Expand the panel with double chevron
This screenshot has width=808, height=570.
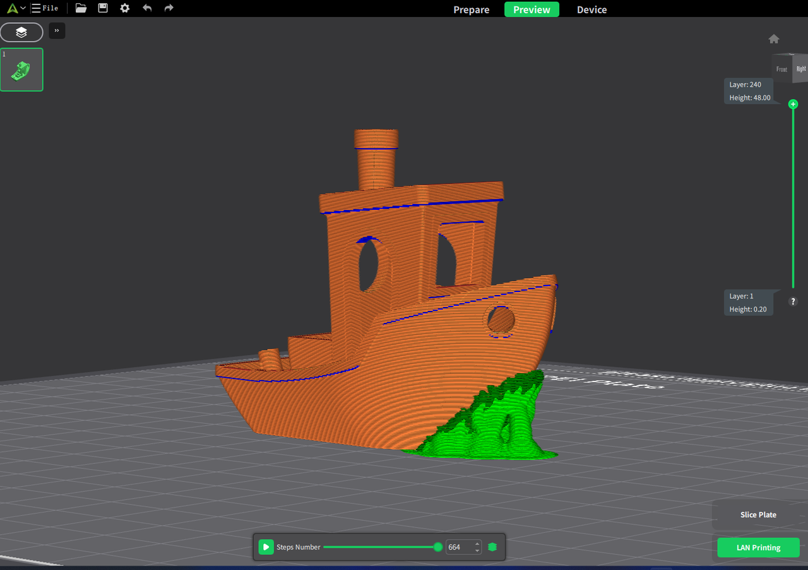(x=57, y=30)
